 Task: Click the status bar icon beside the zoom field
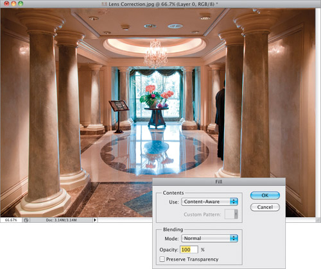26,220
